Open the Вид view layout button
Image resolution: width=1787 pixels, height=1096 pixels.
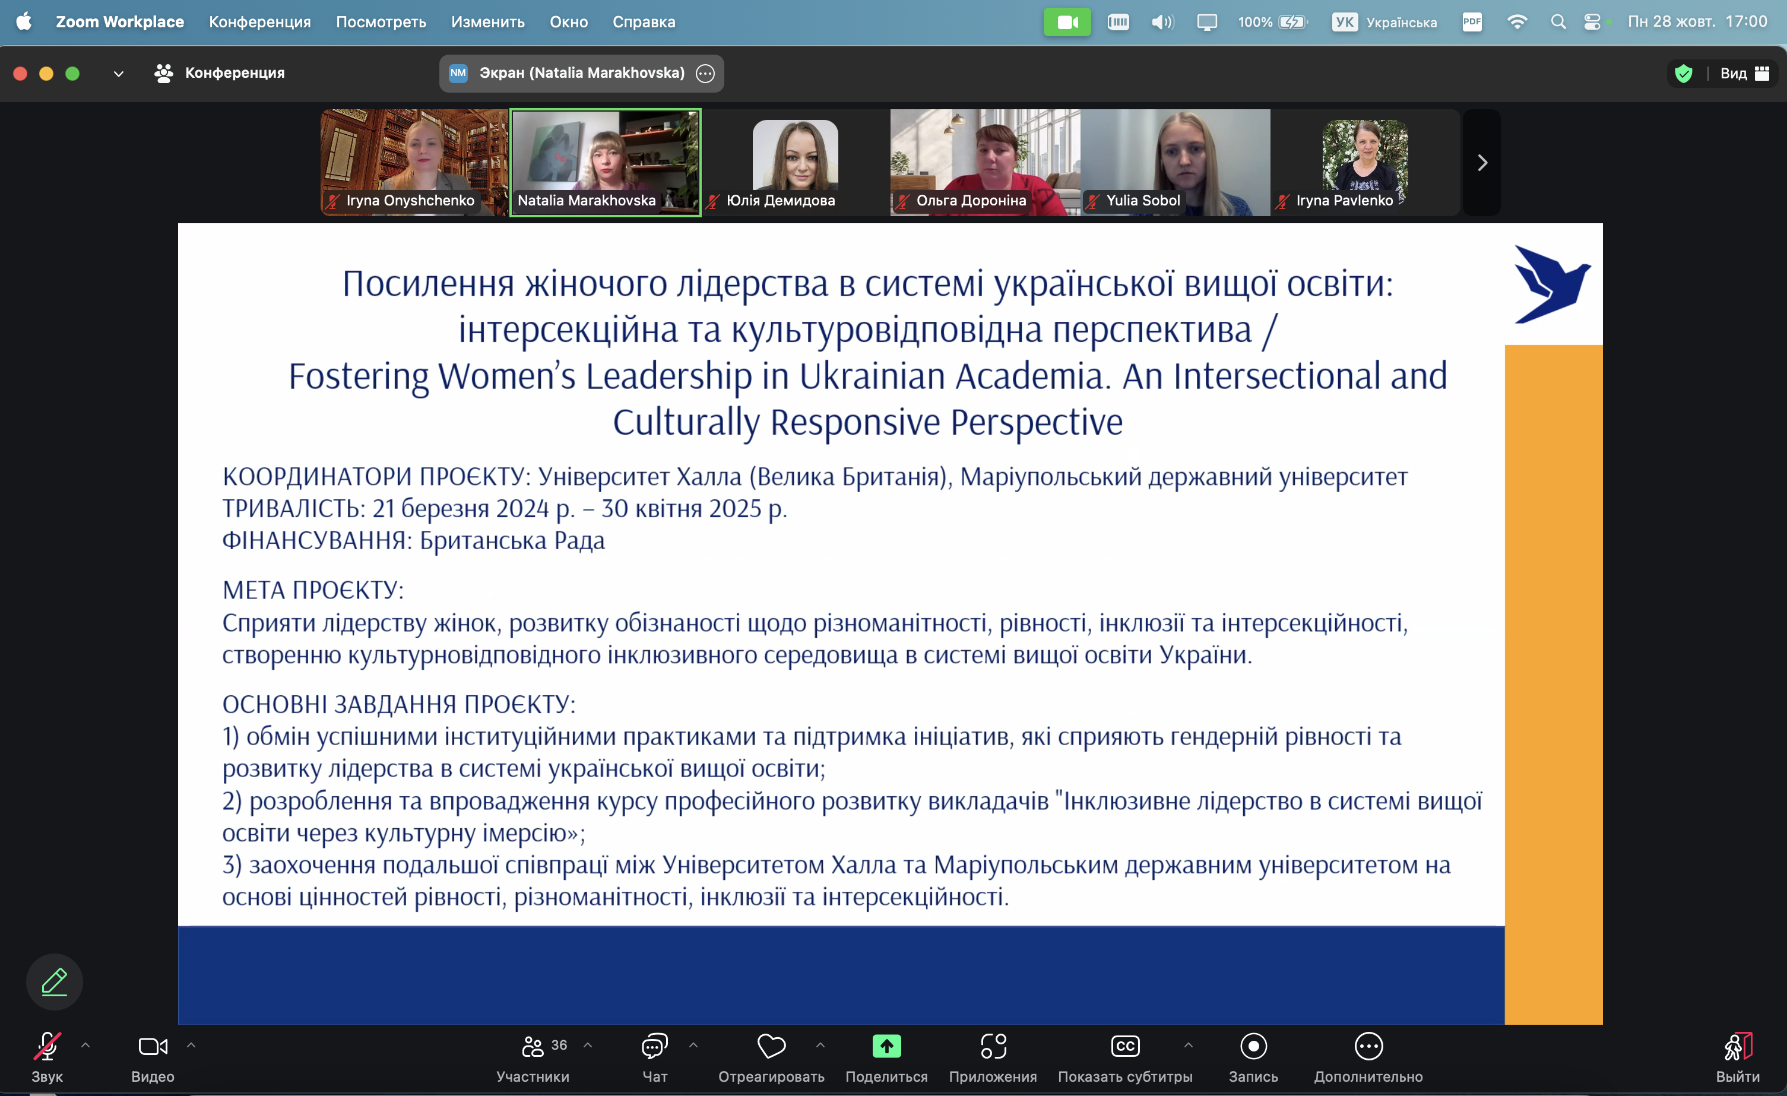(x=1745, y=73)
